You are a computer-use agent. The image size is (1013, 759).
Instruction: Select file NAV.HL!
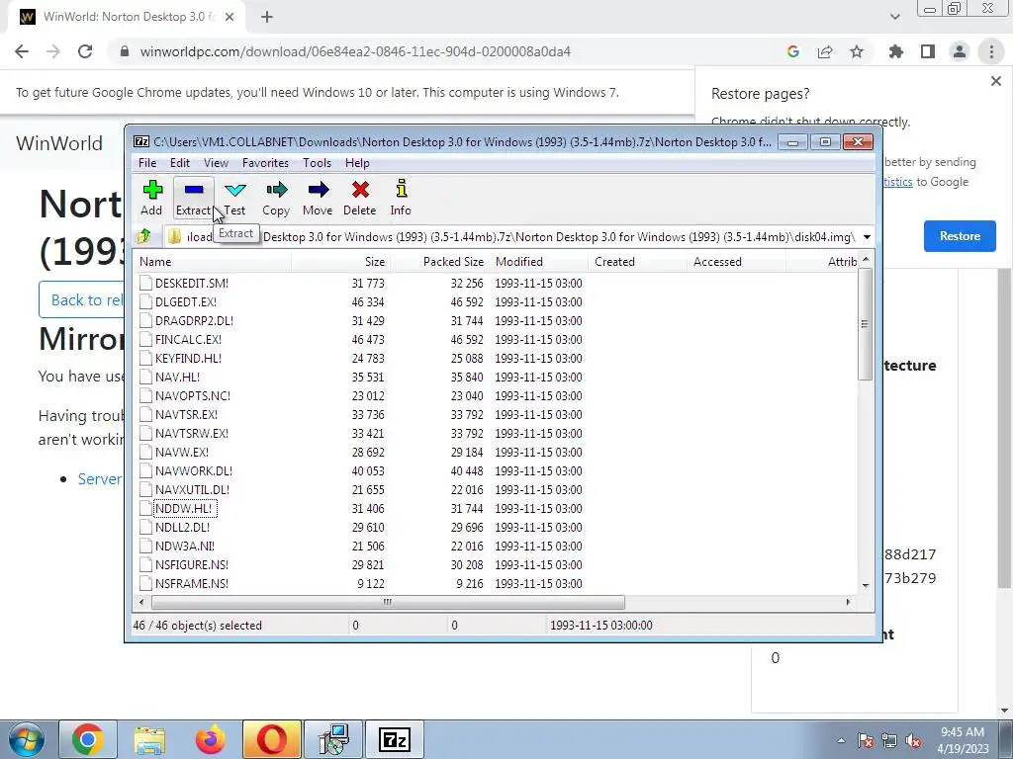[x=177, y=377]
